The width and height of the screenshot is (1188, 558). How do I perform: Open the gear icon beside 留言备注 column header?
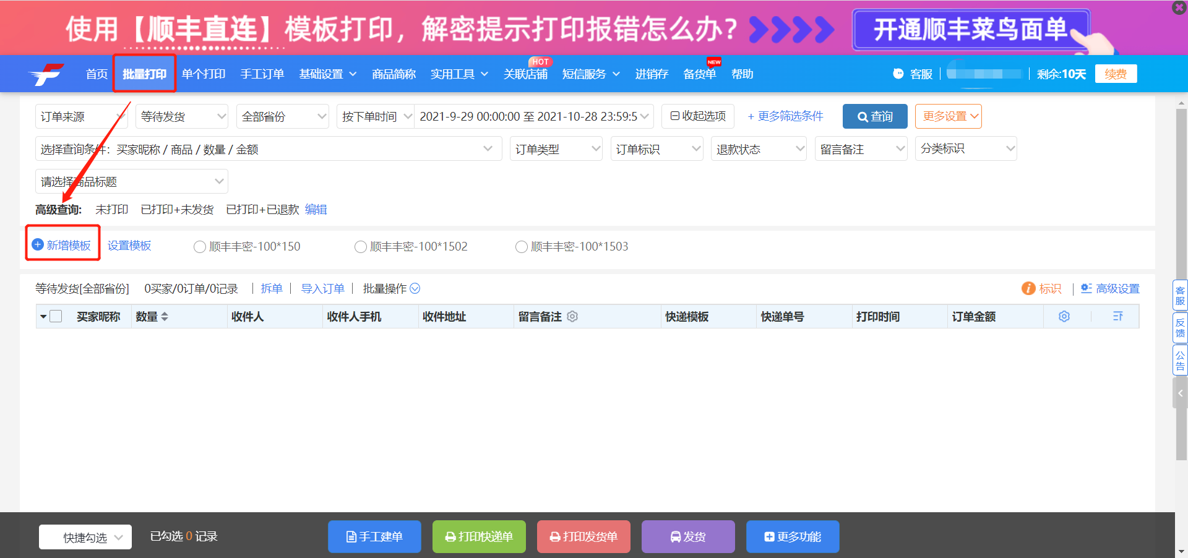(572, 316)
